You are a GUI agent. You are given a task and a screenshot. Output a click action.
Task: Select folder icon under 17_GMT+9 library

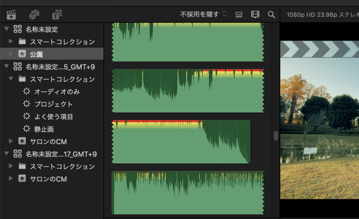(22, 166)
